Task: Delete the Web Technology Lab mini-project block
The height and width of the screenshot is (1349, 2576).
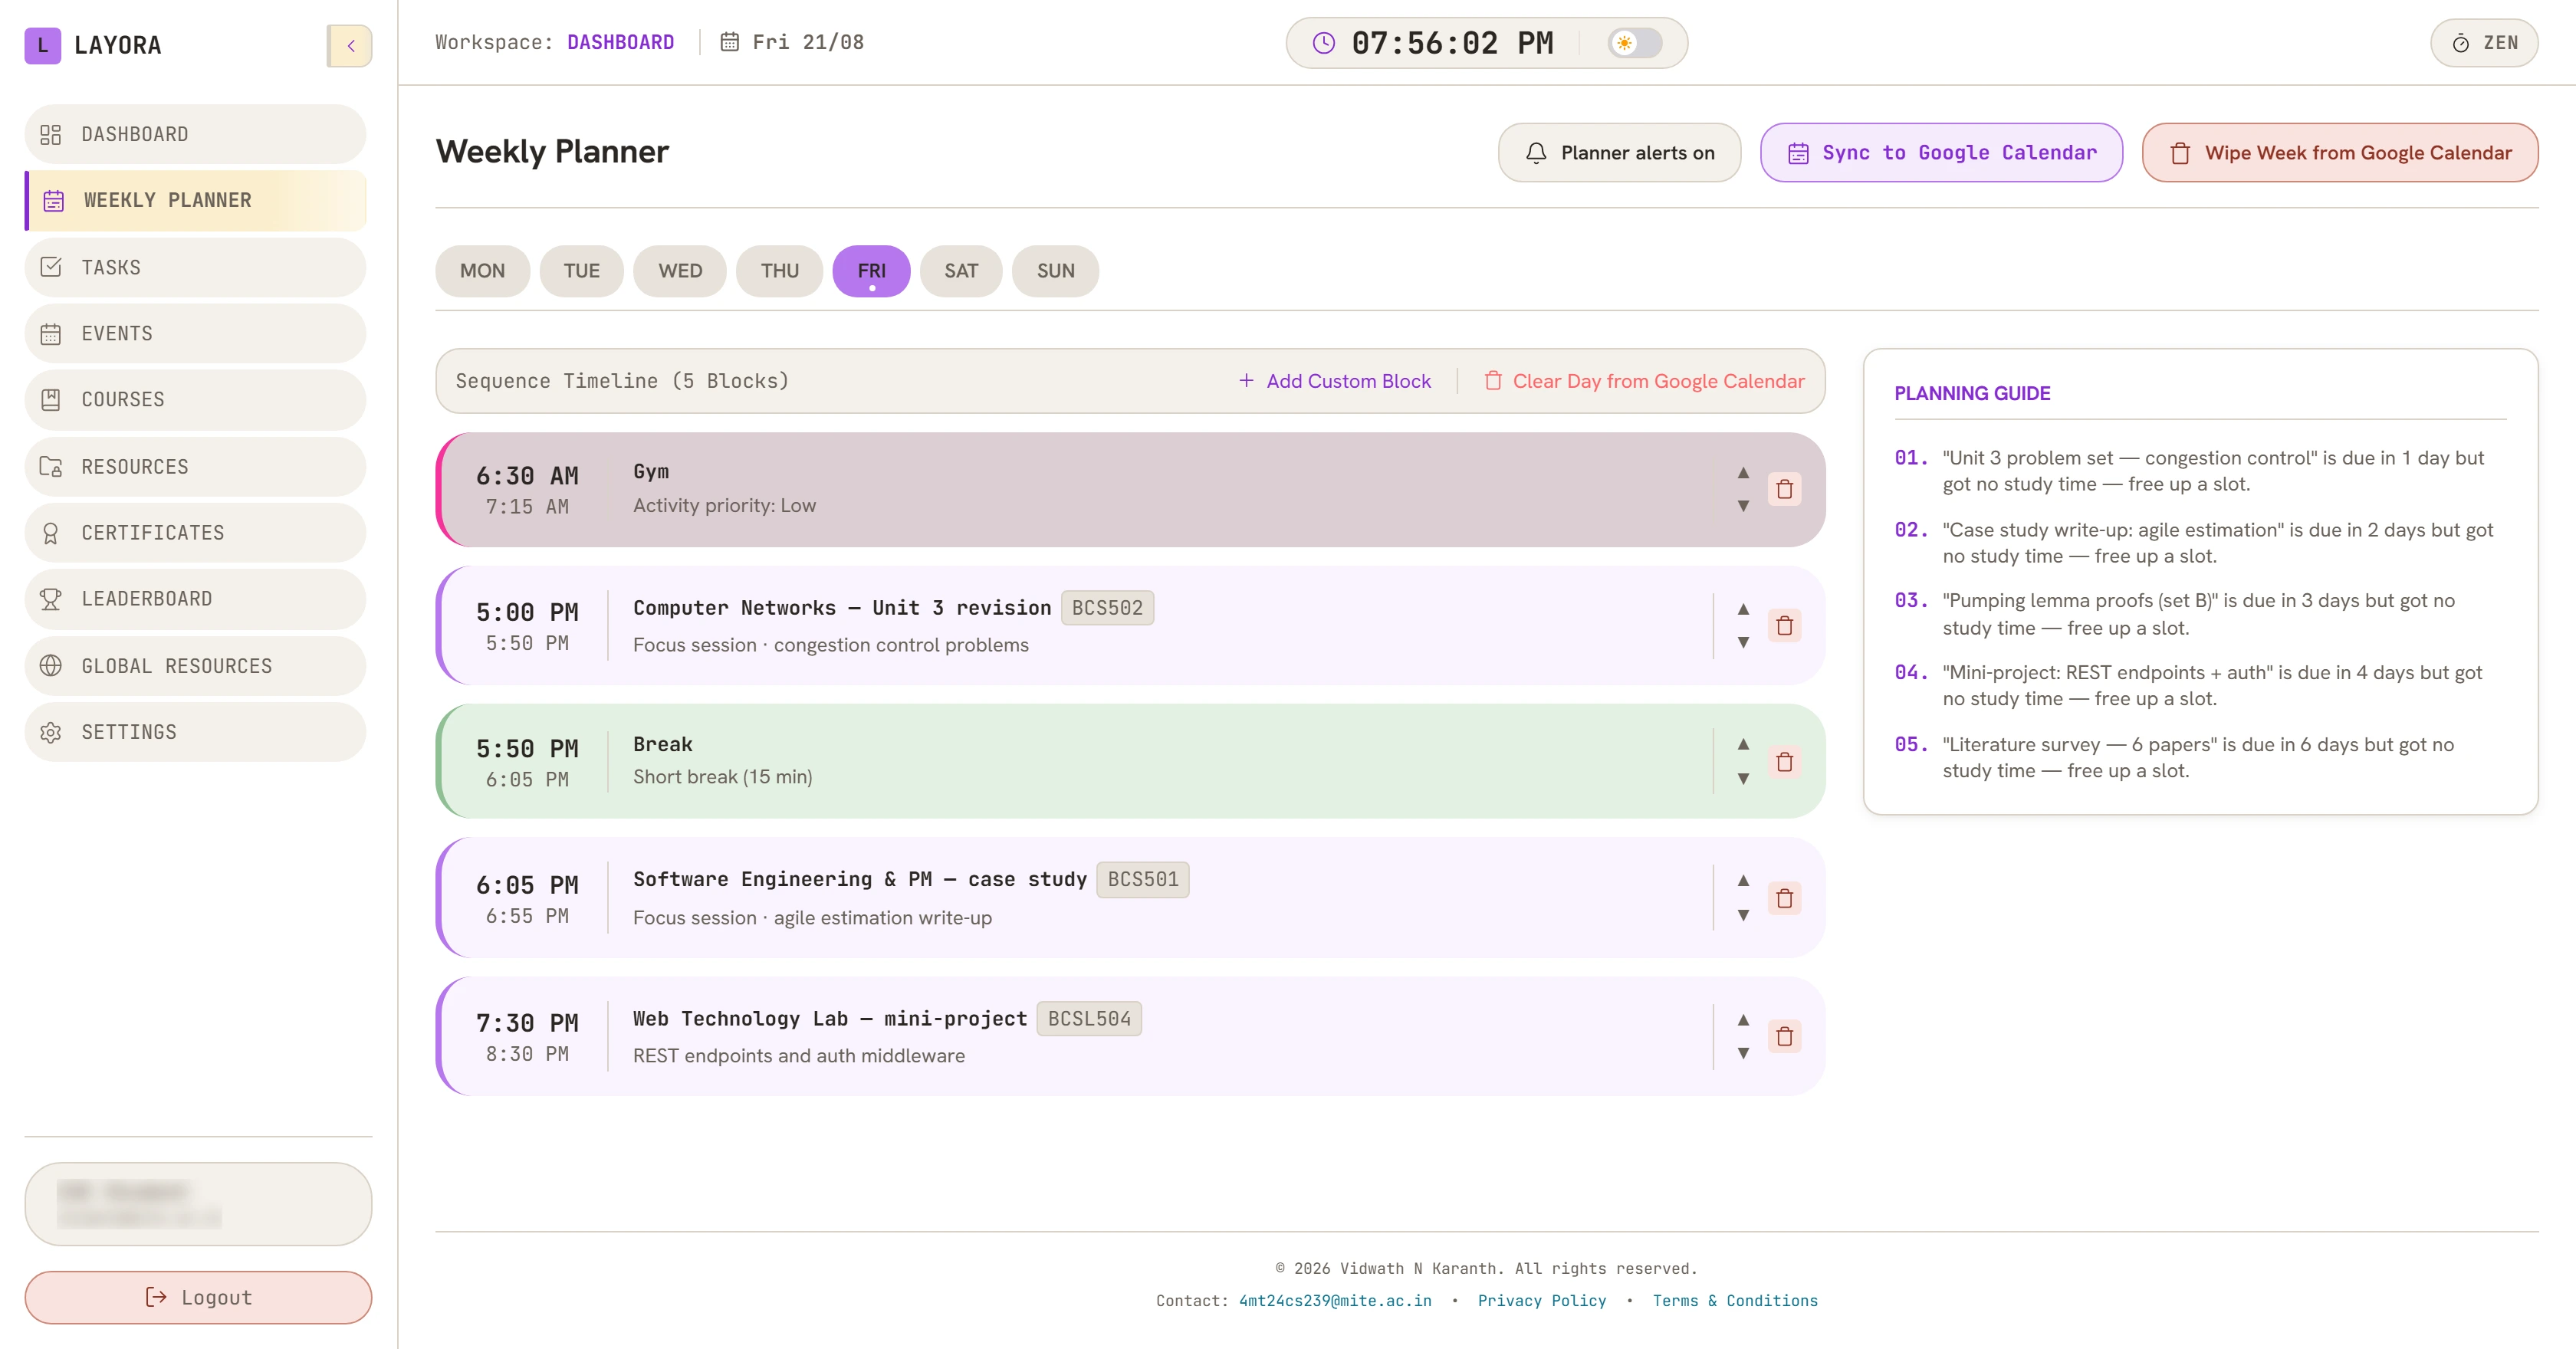Action: tap(1784, 1037)
